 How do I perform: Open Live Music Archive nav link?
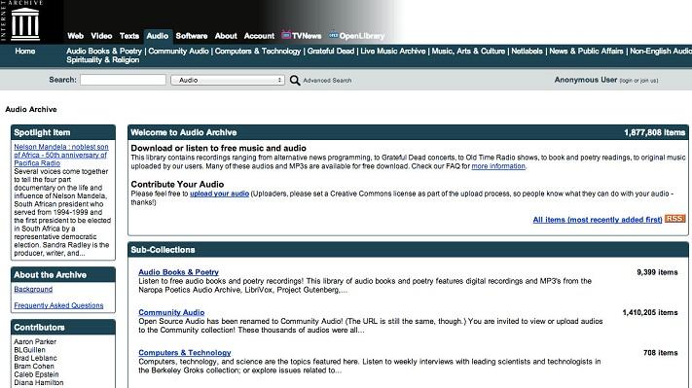point(393,52)
